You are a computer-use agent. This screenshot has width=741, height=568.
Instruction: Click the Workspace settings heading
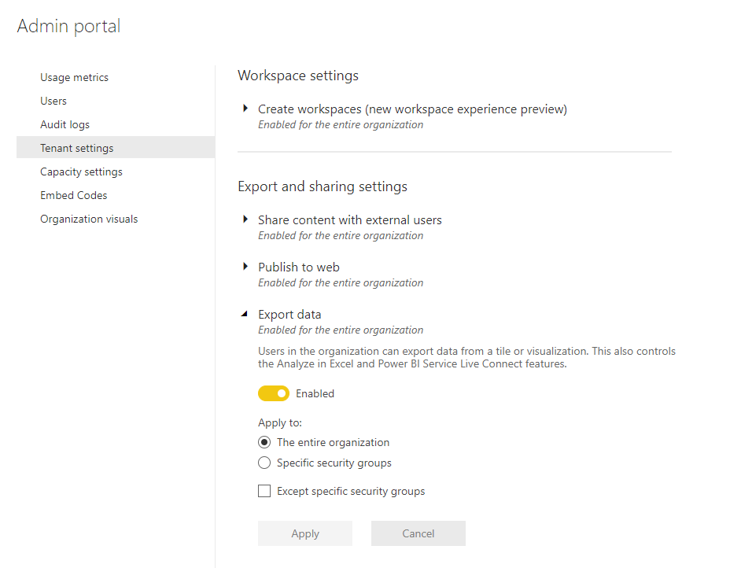pyautogui.click(x=298, y=76)
